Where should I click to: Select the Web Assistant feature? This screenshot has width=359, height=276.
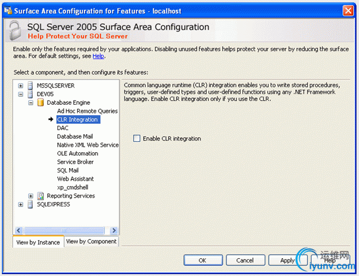[x=75, y=179]
